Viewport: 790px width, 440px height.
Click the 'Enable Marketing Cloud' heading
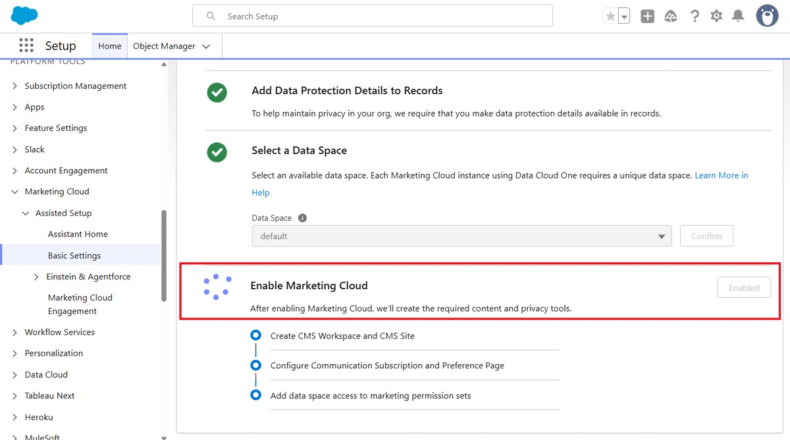tap(309, 286)
